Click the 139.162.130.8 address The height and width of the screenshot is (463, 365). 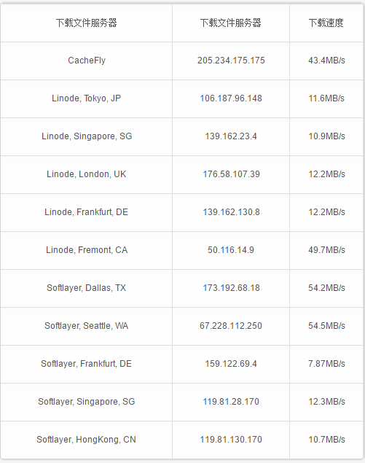[231, 212]
